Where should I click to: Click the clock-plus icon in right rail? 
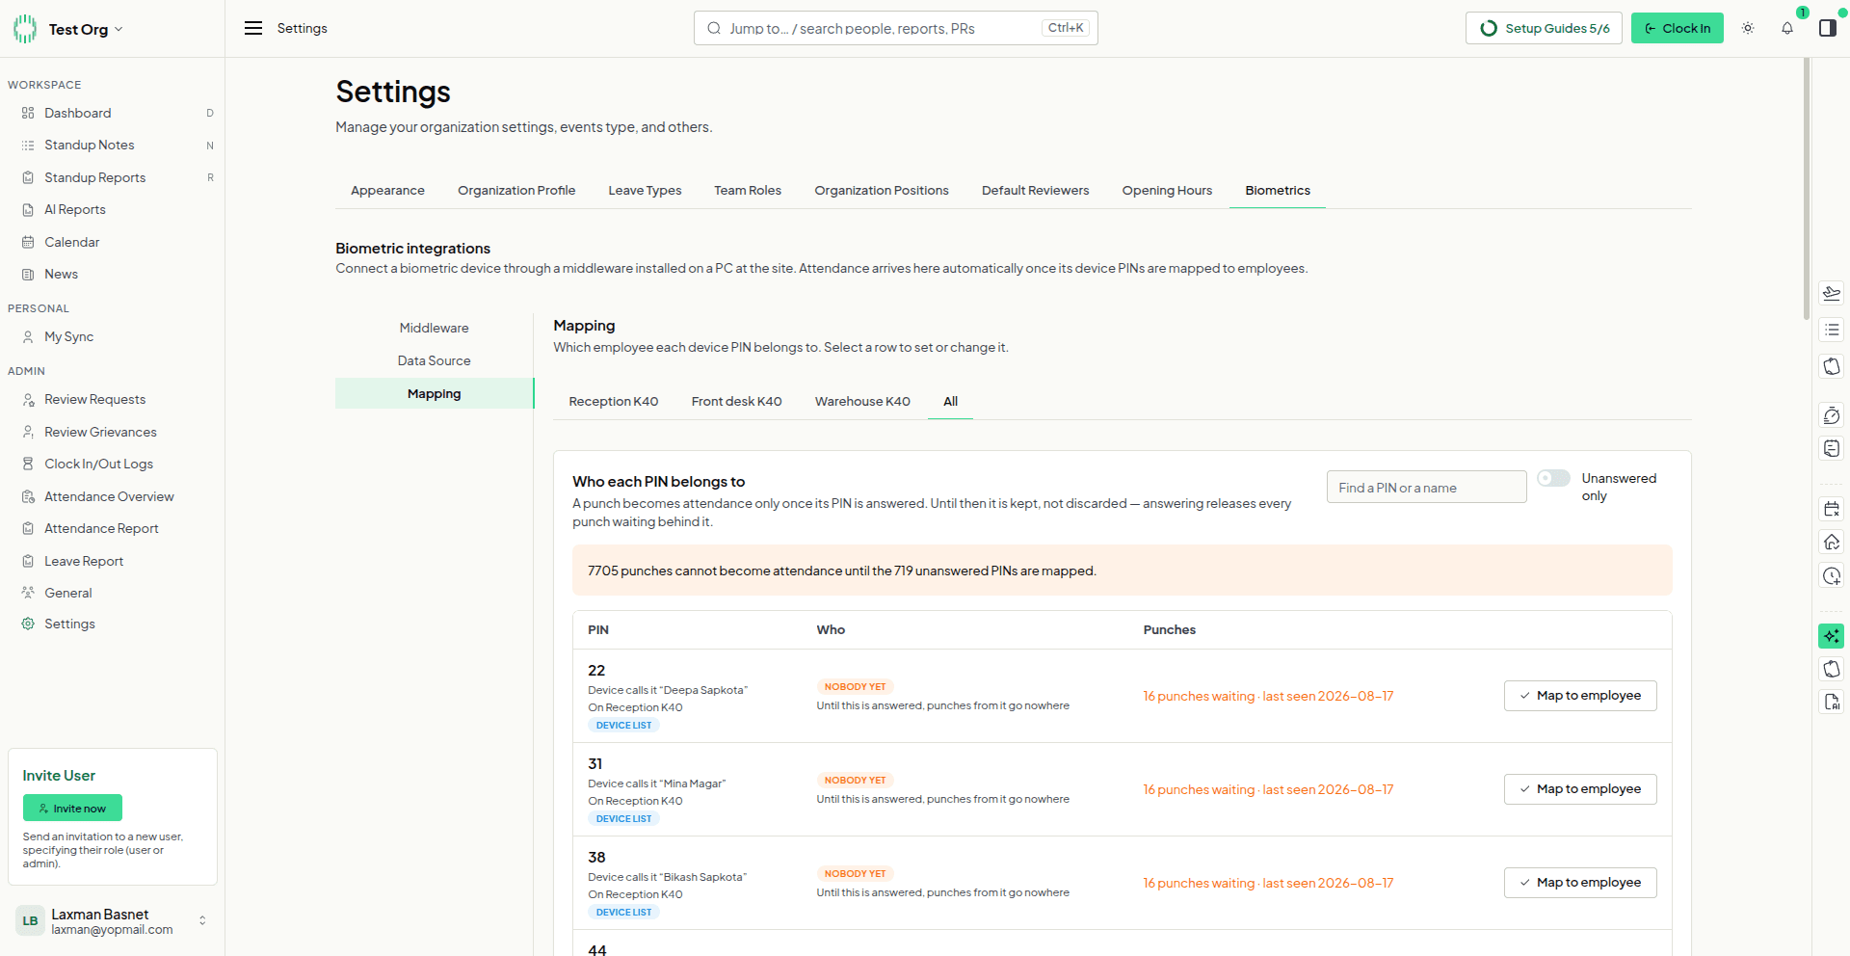pos(1832,575)
